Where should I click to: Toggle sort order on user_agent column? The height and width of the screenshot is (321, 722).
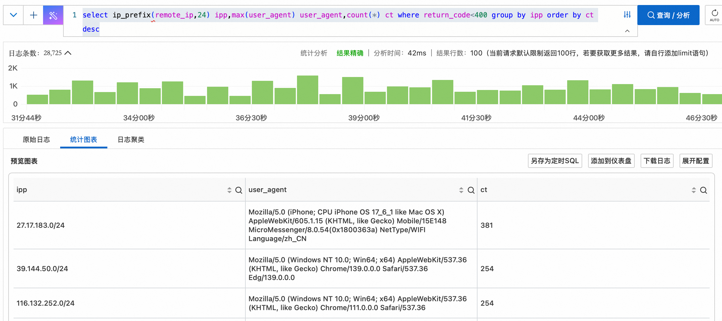click(x=461, y=190)
